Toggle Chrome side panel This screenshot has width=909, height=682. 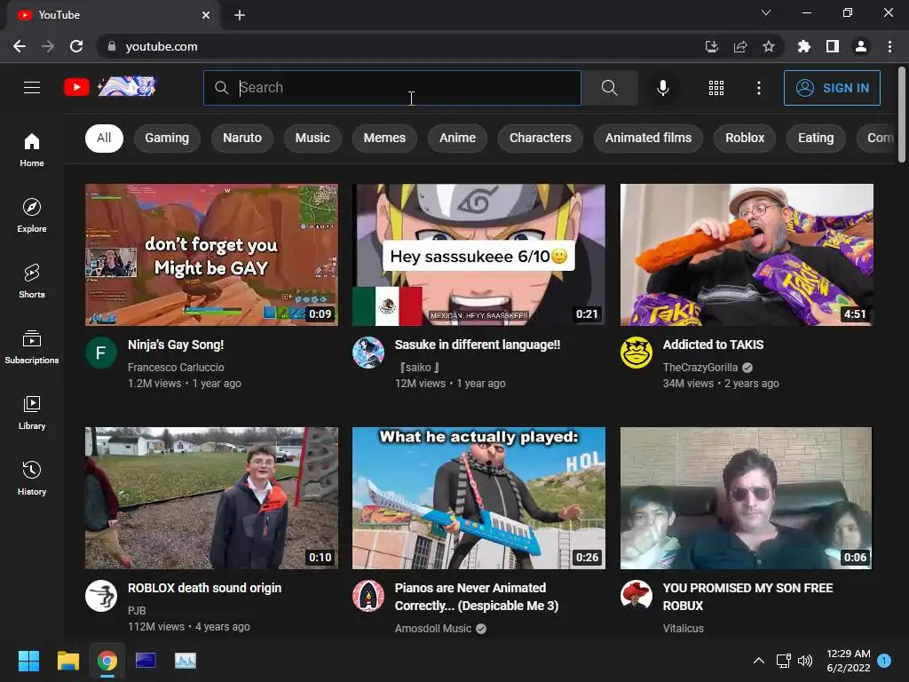(833, 46)
